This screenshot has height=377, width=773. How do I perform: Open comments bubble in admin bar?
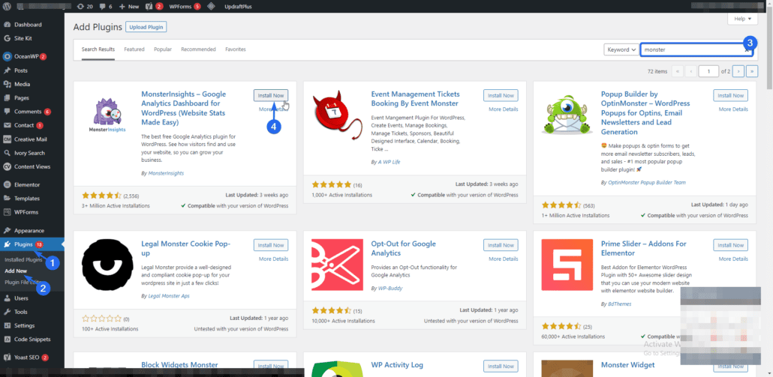pyautogui.click(x=106, y=7)
